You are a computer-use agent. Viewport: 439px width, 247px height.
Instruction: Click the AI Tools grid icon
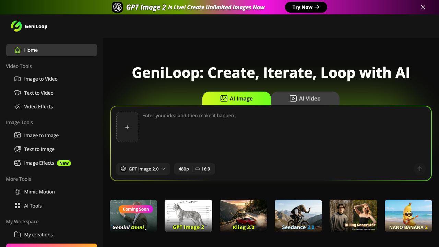[x=17, y=206]
